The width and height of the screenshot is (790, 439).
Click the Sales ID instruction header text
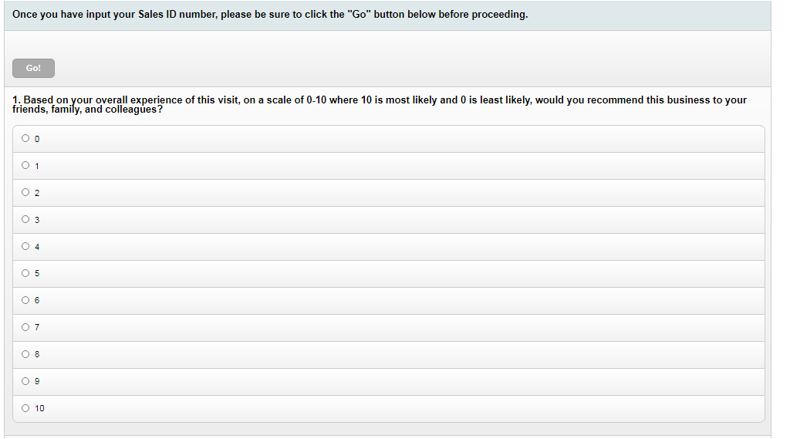[270, 15]
